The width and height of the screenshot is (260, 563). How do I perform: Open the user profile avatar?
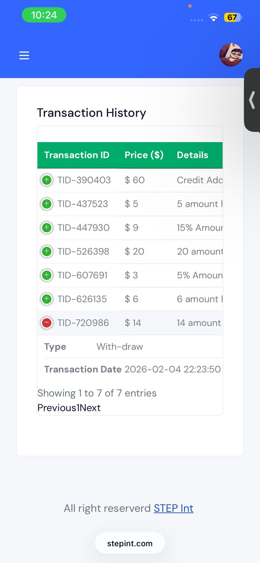pyautogui.click(x=231, y=55)
